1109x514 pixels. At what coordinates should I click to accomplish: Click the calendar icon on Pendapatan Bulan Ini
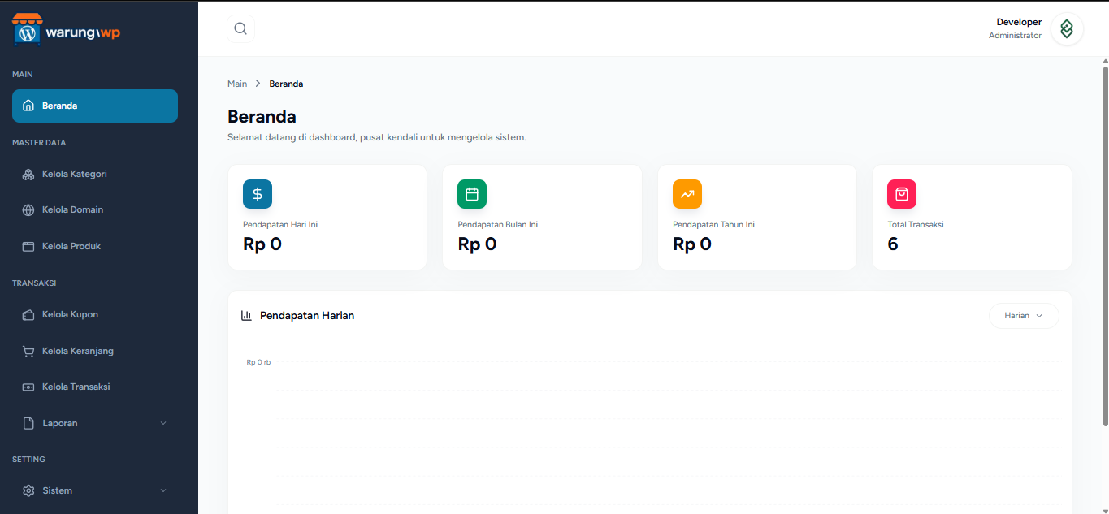click(x=472, y=194)
